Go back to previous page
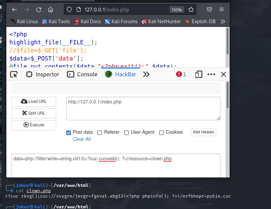The width and height of the screenshot is (271, 209). coord(14,10)
